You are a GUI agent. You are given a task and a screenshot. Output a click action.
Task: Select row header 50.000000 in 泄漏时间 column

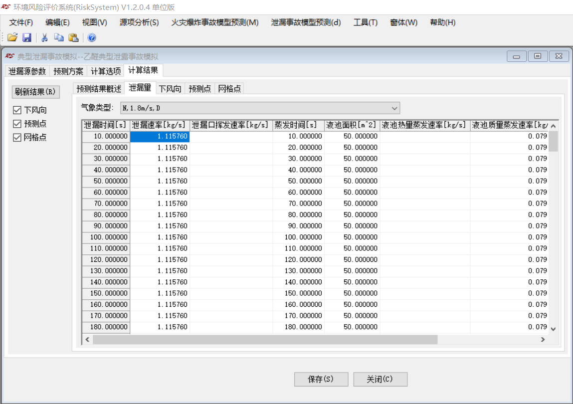pos(106,181)
